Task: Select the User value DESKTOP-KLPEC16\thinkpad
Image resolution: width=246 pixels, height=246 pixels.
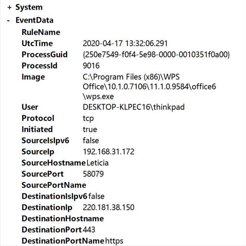Action: [134, 107]
